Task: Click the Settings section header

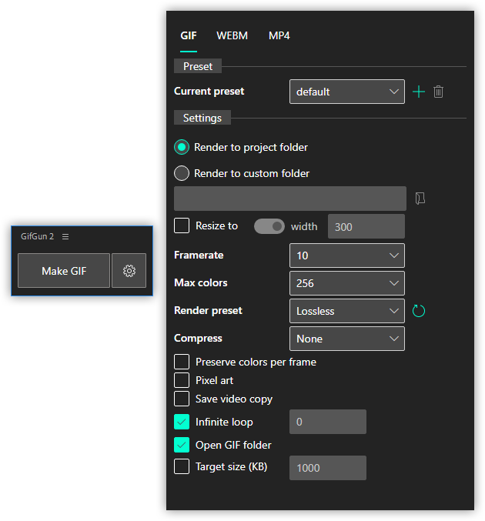Action: coord(202,118)
